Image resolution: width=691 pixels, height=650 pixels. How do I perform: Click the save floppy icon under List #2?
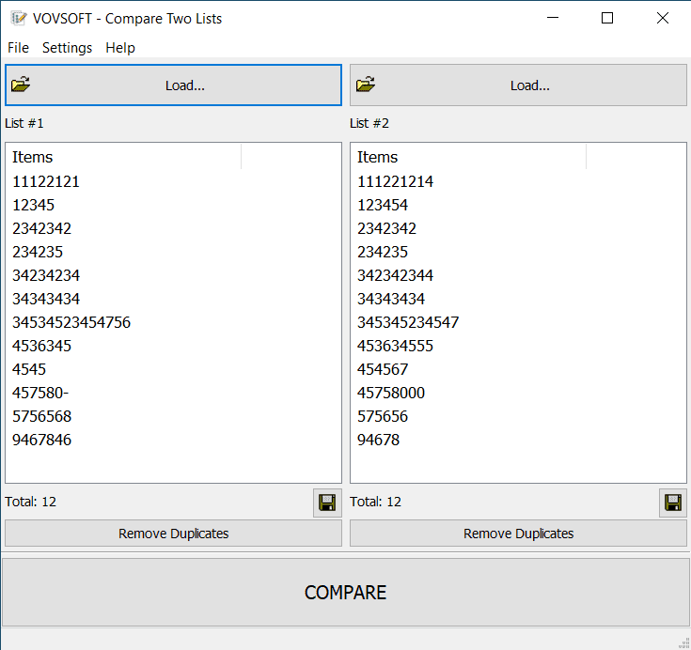coord(673,503)
